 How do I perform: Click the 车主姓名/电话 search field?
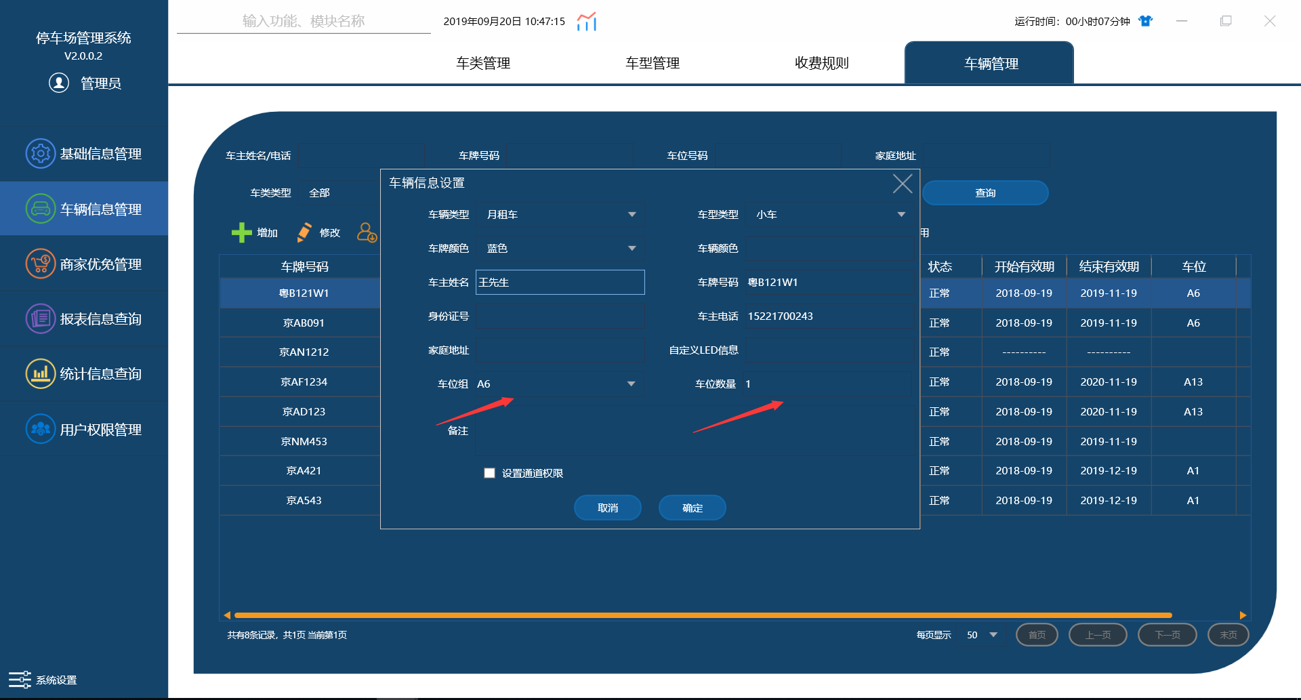[x=361, y=155]
